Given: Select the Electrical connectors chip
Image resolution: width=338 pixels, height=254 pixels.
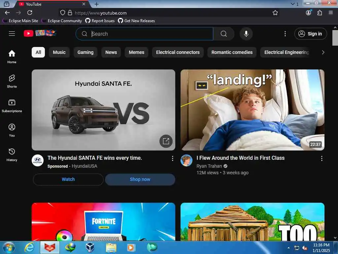Looking at the screenshot, I should pos(178,52).
